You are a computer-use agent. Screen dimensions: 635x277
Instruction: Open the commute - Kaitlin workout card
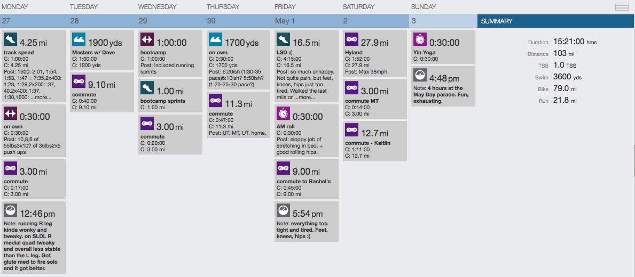click(374, 141)
